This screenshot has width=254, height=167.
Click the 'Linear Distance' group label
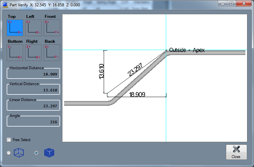click(x=23, y=100)
